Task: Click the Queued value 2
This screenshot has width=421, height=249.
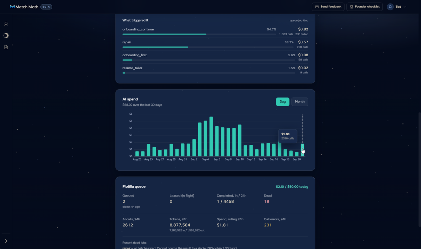Action: coord(124,201)
